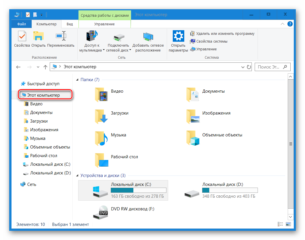Open the Файл tab
This screenshot has height=240, width=305.
(x=21, y=24)
